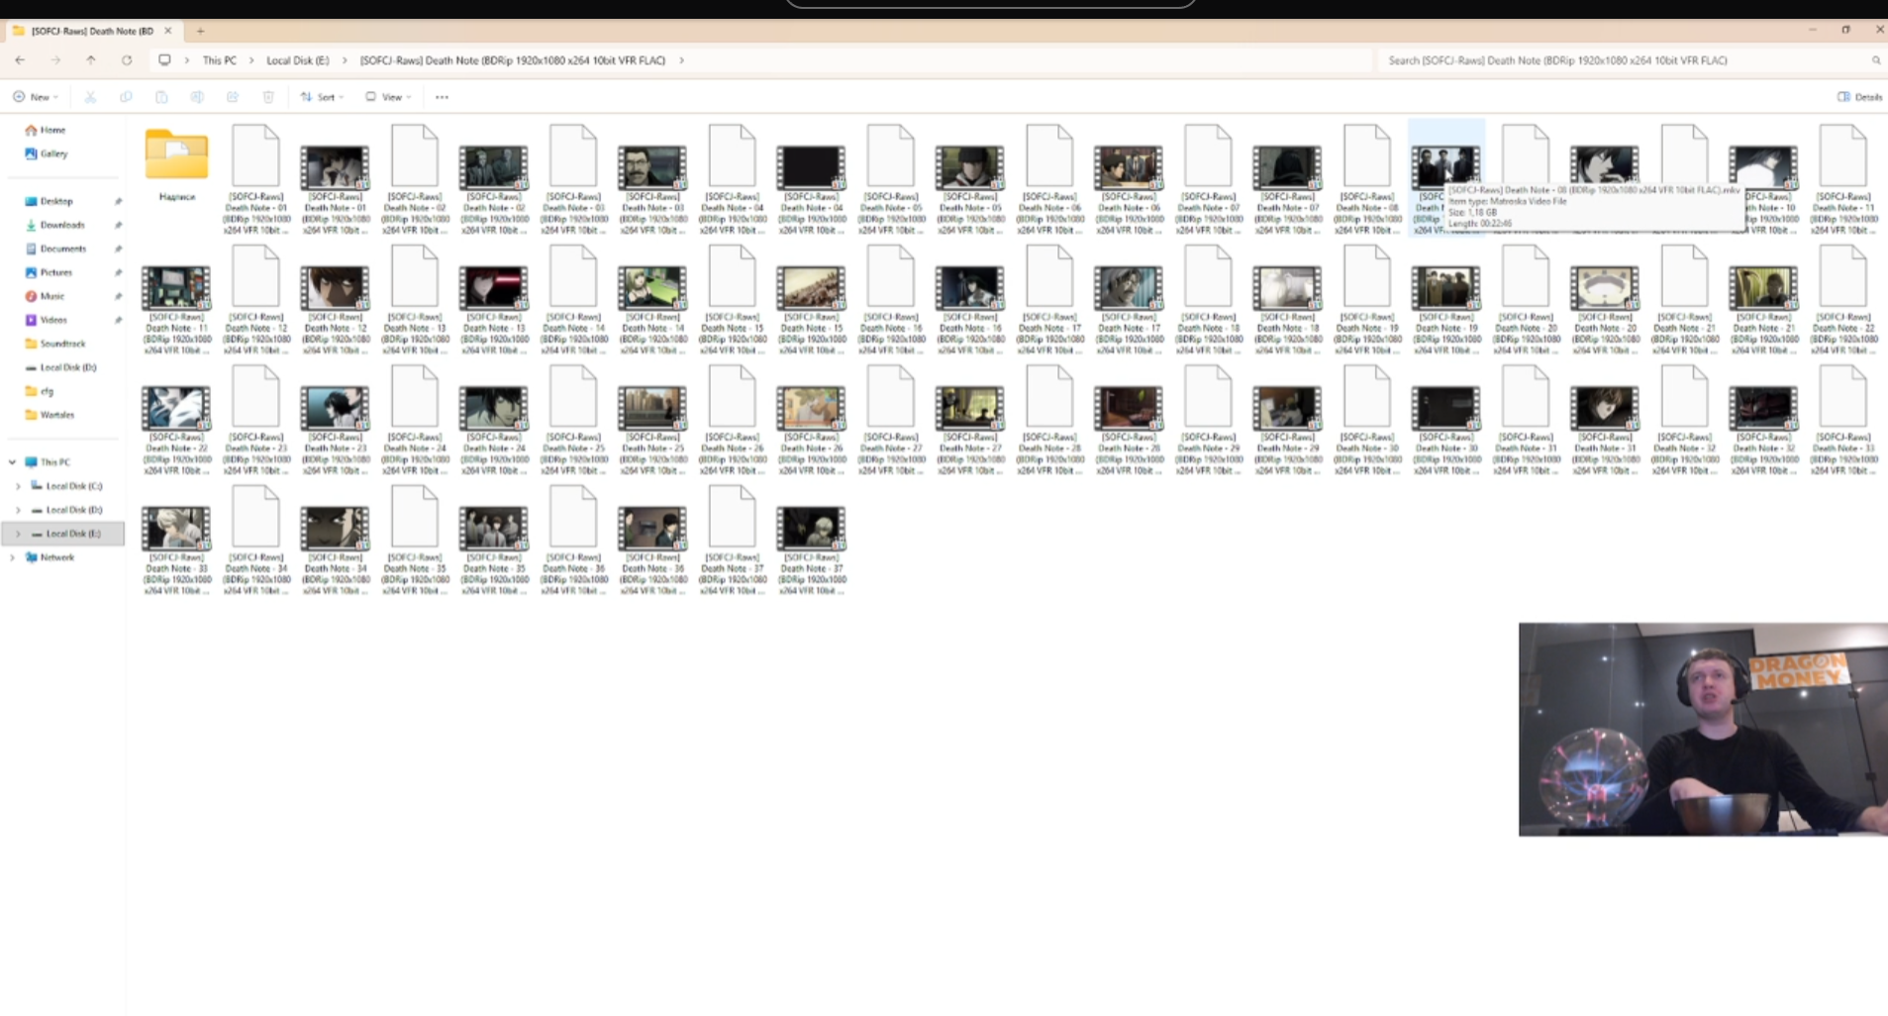The image size is (1888, 1016).
Task: Toggle the Details pane
Action: coord(1860,97)
